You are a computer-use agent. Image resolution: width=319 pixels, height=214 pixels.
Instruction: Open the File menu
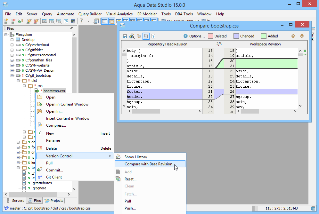point(8,14)
